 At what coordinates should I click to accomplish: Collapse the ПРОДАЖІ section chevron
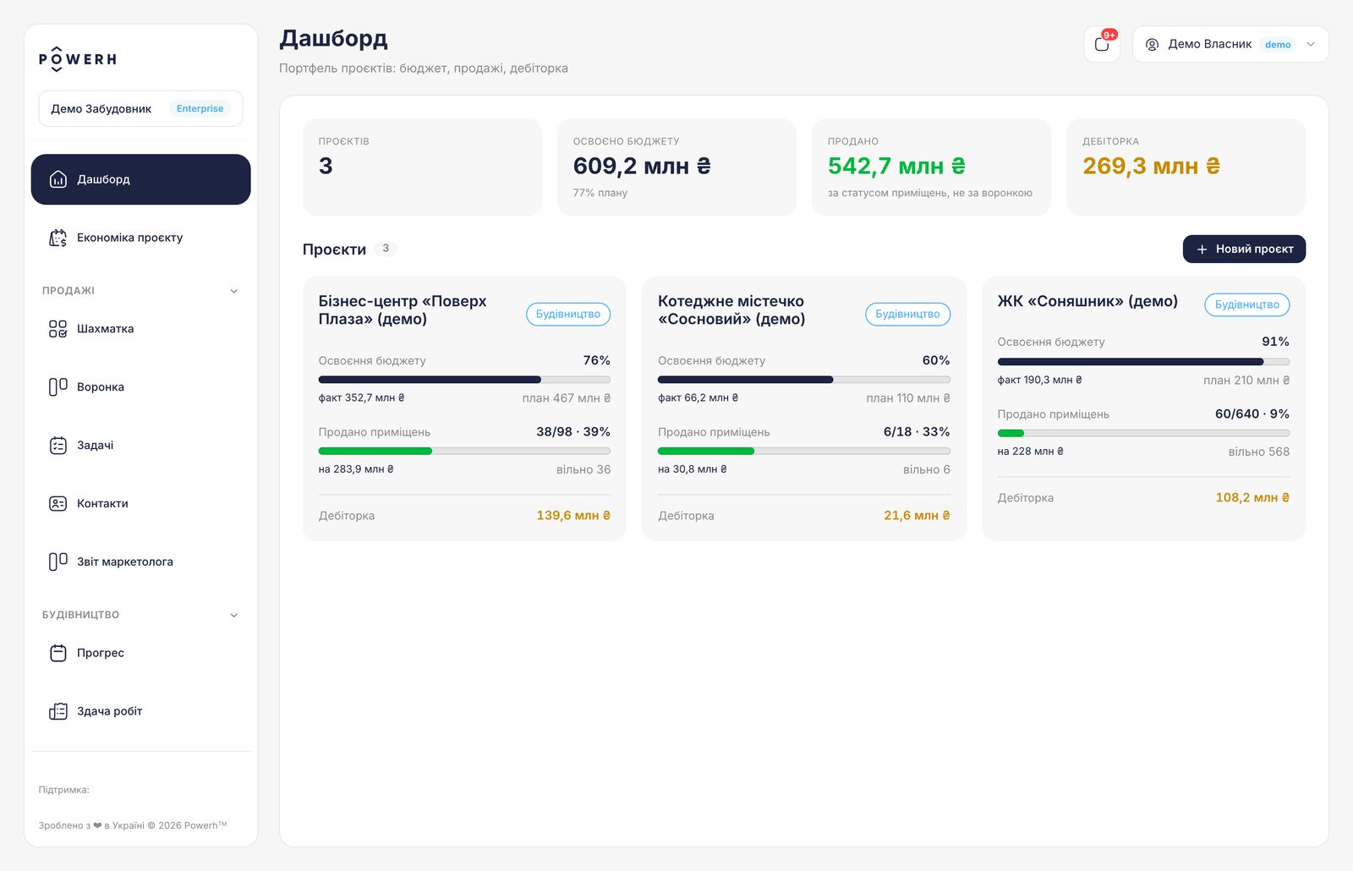[234, 291]
